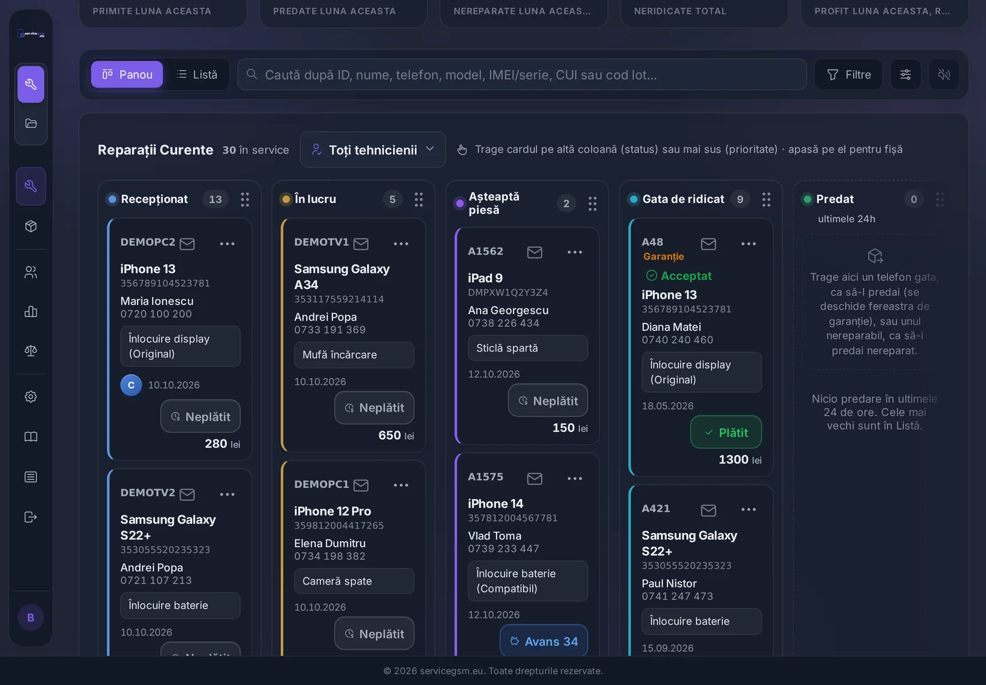
Task: Open the folder icon in the sidebar
Action: [31, 123]
